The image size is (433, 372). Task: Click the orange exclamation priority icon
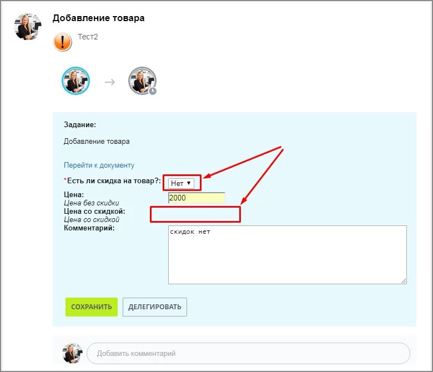(x=63, y=42)
